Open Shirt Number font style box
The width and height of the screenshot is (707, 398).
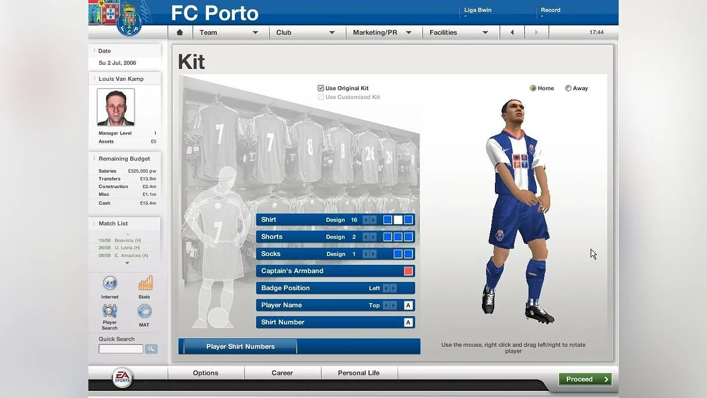408,323
